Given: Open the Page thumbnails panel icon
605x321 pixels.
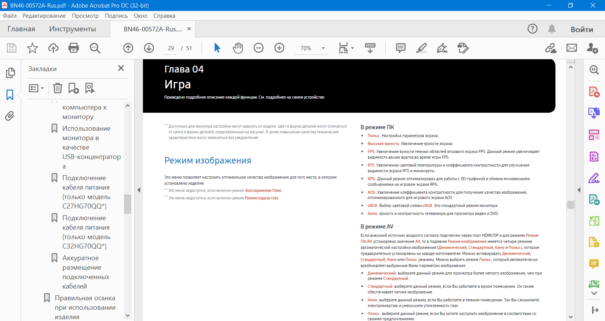Looking at the screenshot, I should [x=11, y=73].
